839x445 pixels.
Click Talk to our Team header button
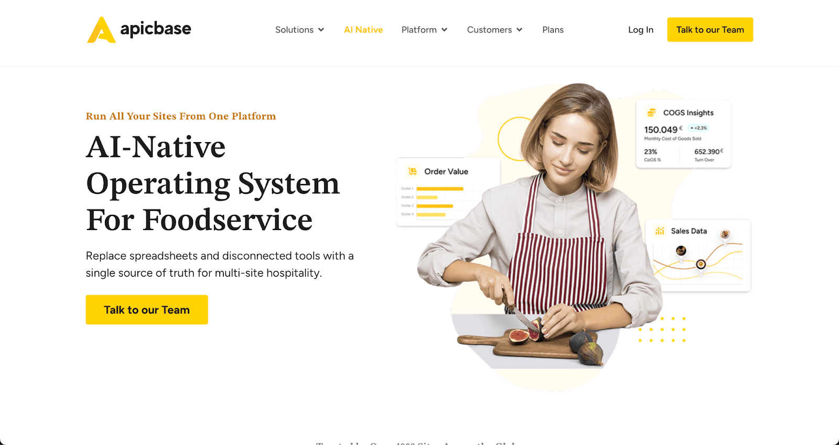tap(710, 30)
